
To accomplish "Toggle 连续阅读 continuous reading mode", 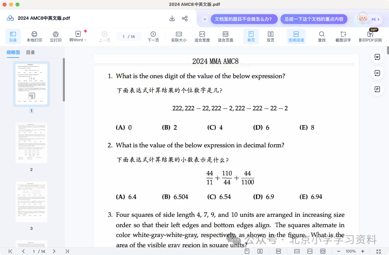I will pos(296,37).
